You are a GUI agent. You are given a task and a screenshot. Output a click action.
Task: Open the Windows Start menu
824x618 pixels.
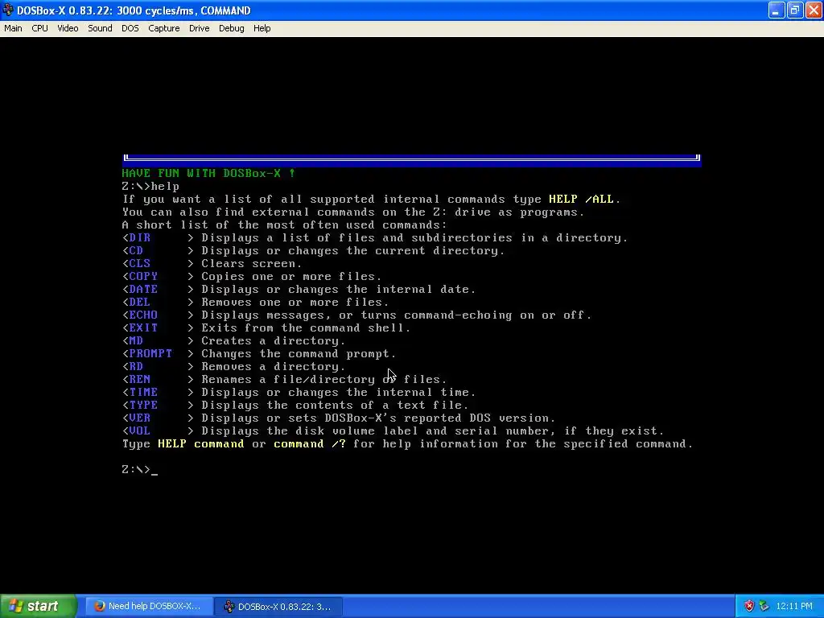(39, 606)
